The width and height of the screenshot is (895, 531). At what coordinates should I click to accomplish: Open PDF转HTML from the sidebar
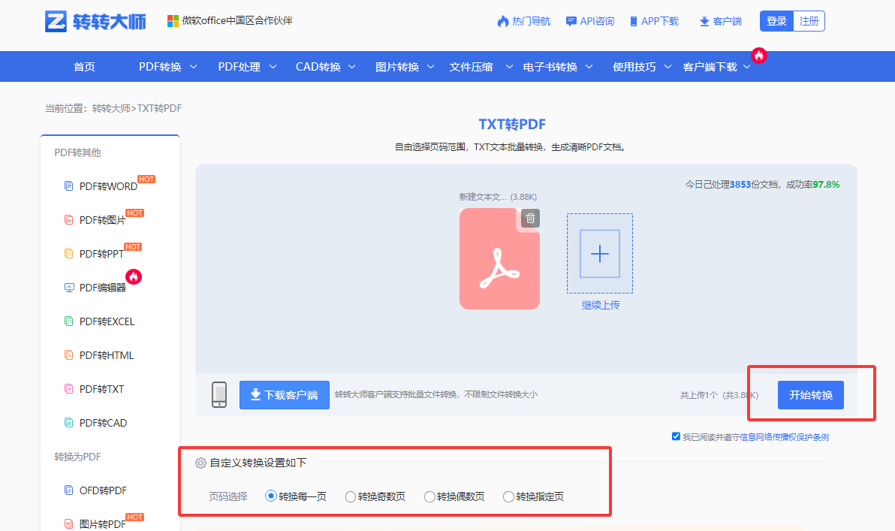coord(106,355)
